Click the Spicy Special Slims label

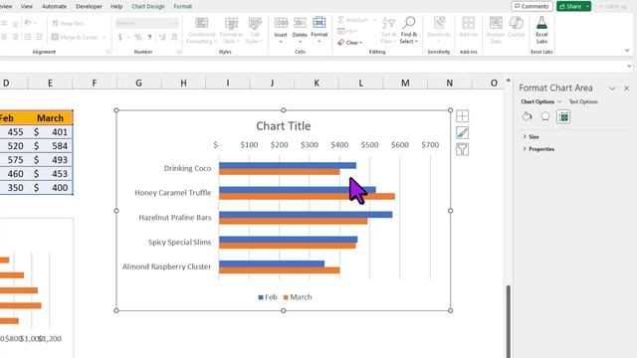pos(179,243)
